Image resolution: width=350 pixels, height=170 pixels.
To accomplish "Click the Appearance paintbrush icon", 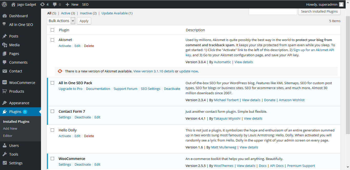I will (5, 103).
